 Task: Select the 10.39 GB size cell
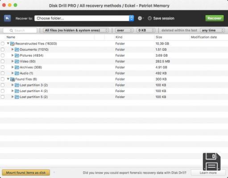(x=162, y=44)
